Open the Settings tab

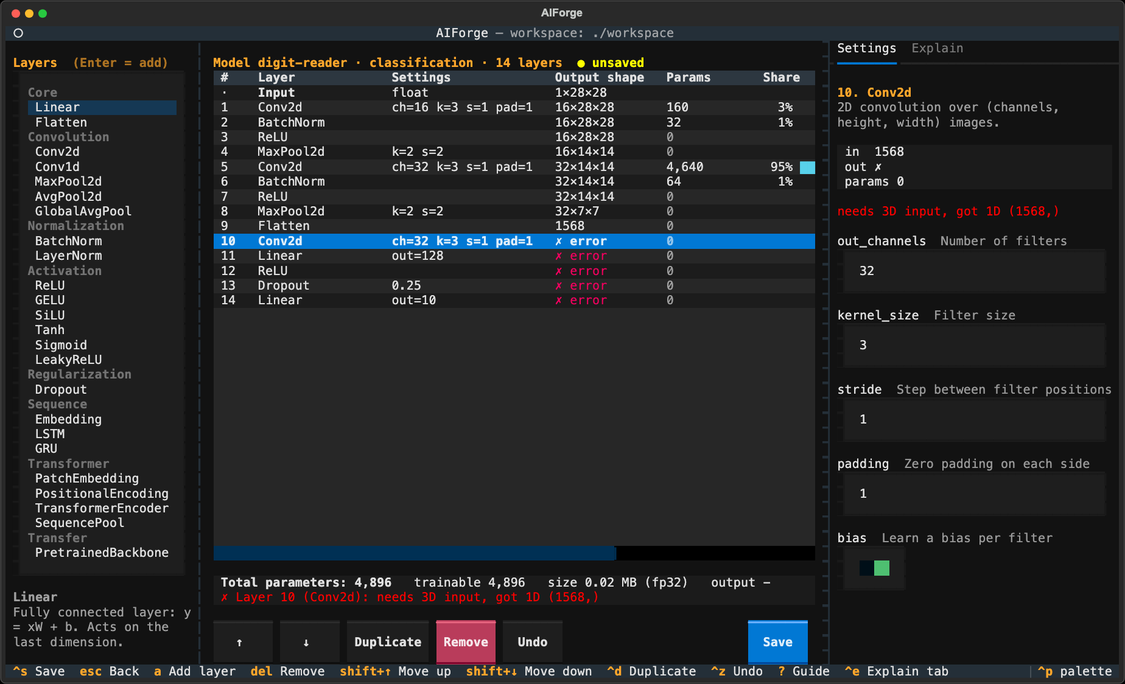tap(866, 48)
